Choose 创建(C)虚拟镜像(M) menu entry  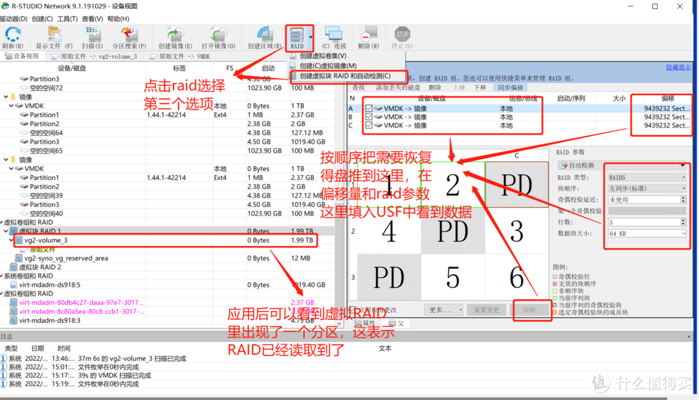click(328, 66)
